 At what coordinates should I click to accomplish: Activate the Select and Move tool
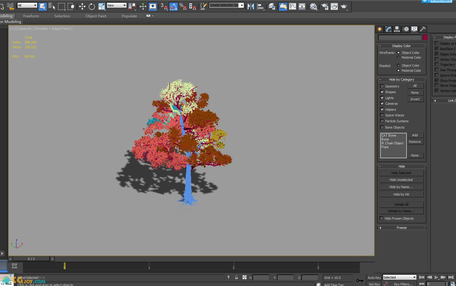click(82, 6)
